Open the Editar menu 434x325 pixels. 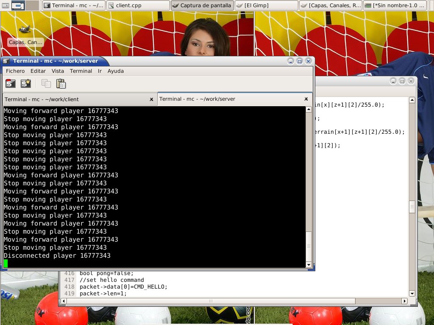pos(38,71)
